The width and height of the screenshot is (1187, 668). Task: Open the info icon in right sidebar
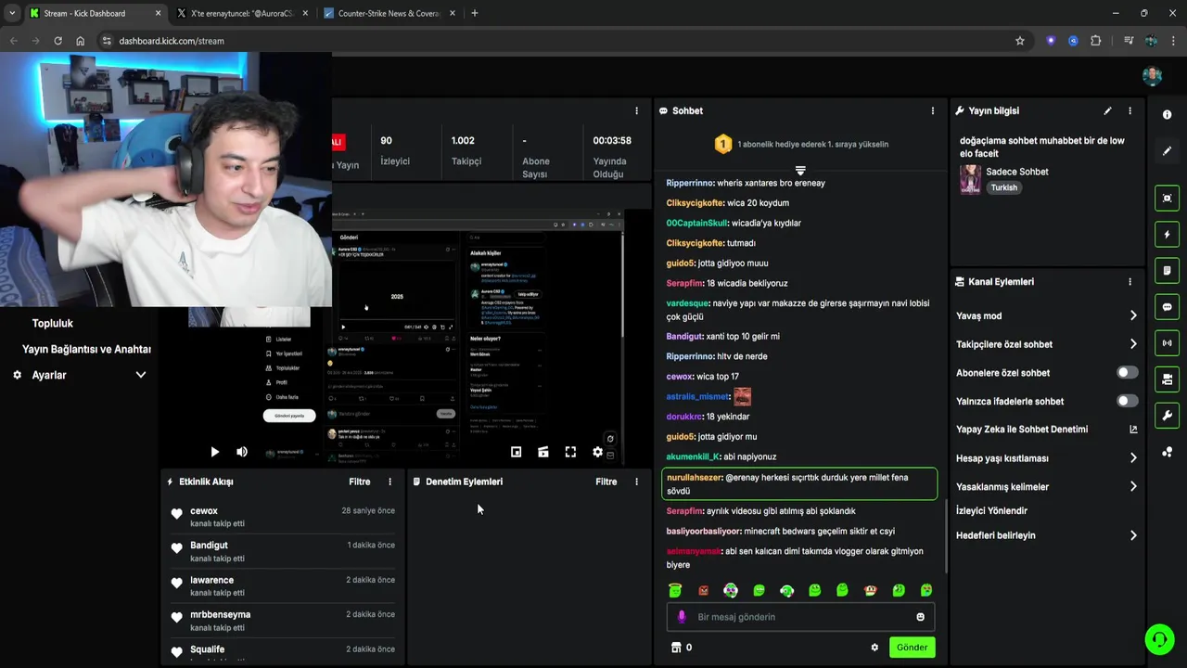pyautogui.click(x=1167, y=114)
